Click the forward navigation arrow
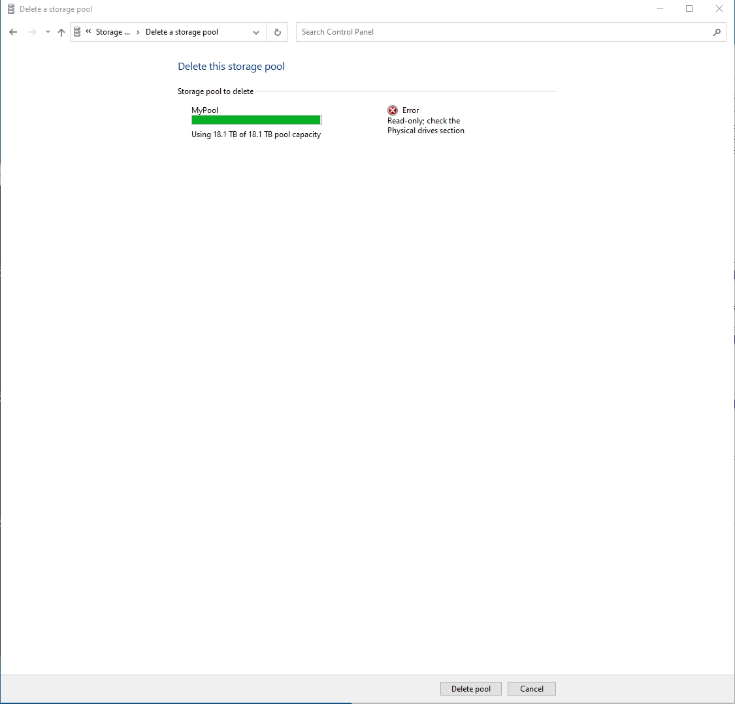The image size is (735, 704). [31, 31]
